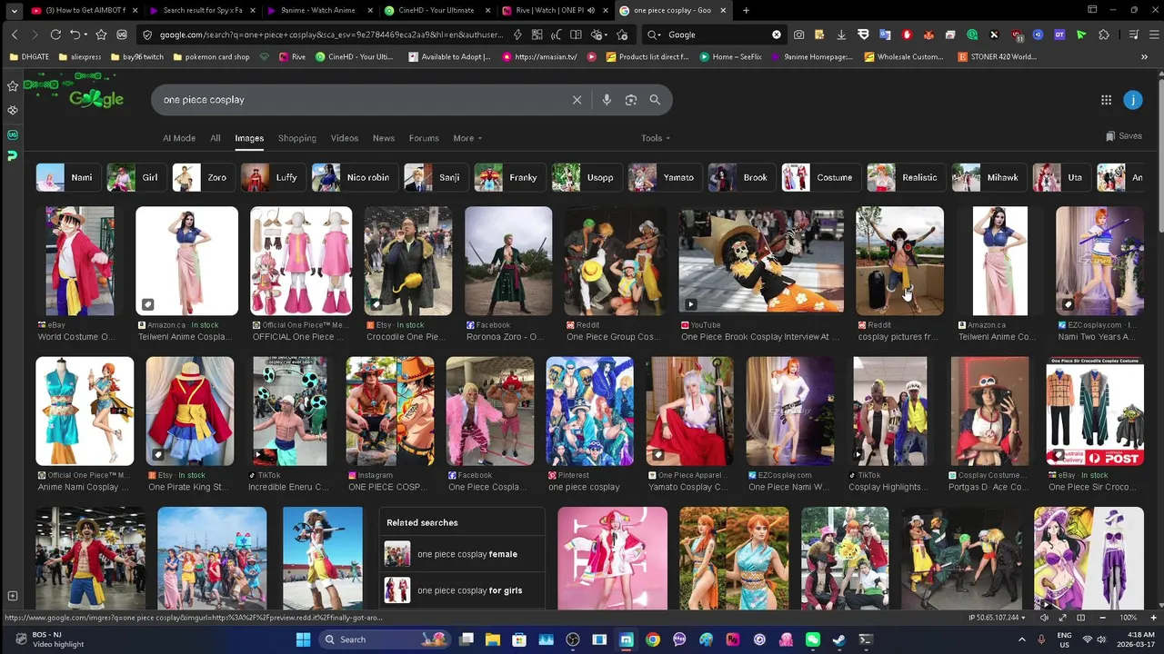The height and width of the screenshot is (654, 1164).
Task: Open the browser downloads panel
Action: [841, 35]
